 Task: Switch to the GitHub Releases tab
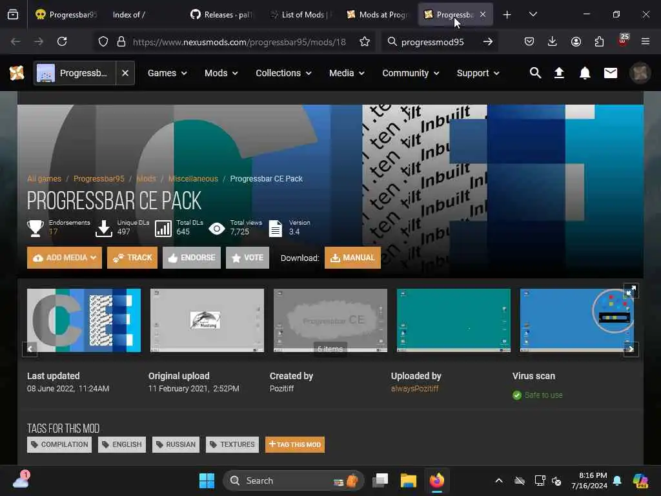click(221, 15)
